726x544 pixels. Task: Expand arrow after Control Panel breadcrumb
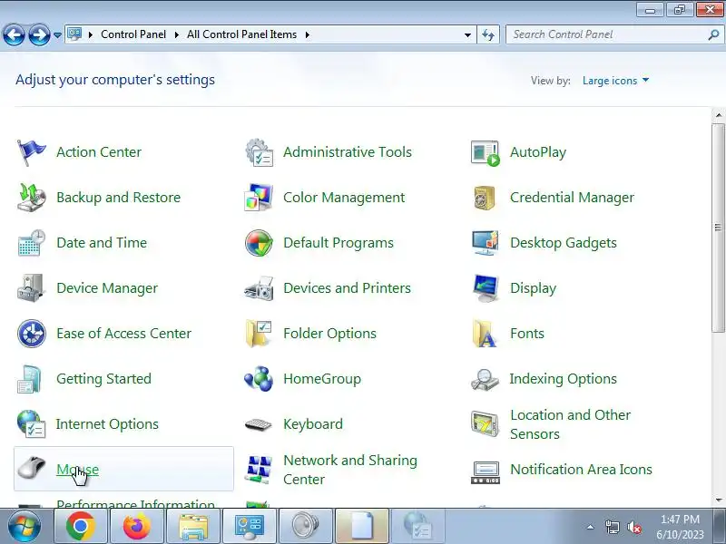click(176, 34)
